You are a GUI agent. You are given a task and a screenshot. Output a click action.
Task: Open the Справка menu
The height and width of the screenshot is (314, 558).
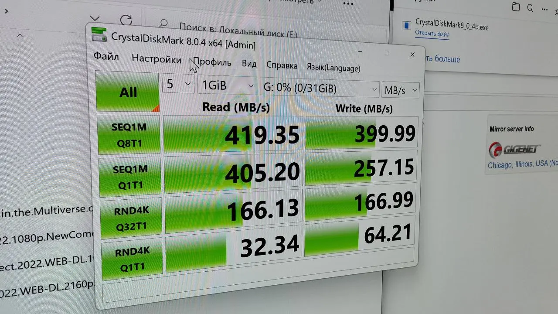click(282, 65)
